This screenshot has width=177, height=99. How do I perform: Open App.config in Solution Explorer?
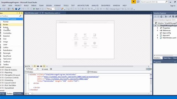[x=166, y=33]
